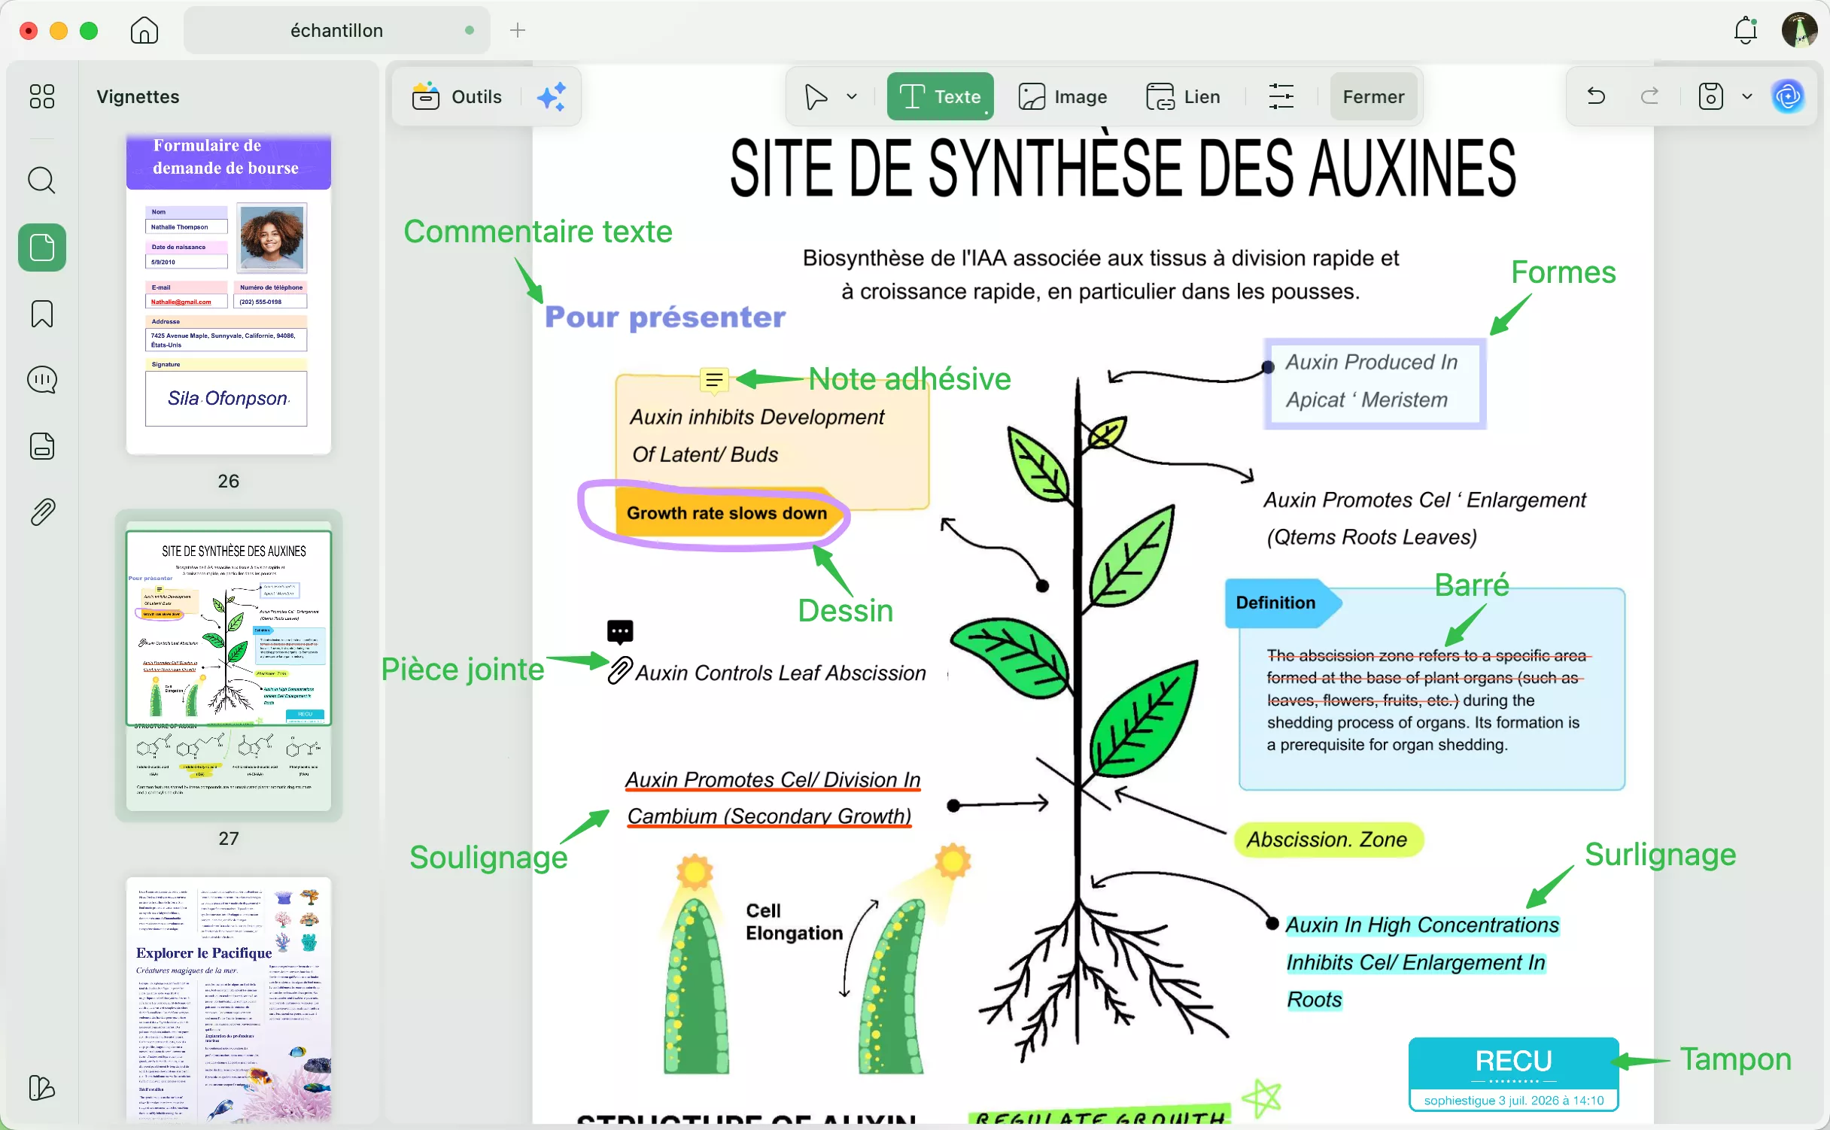
Task: Select the 'Abscission. Zone' highlighted label
Action: click(x=1327, y=839)
